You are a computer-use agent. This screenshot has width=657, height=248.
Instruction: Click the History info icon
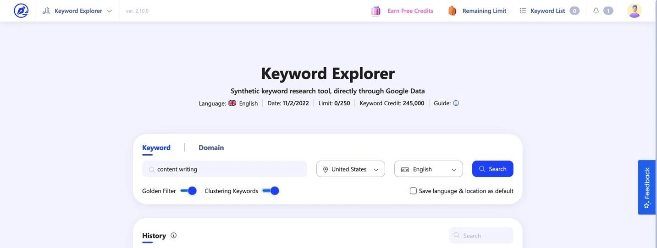point(173,235)
